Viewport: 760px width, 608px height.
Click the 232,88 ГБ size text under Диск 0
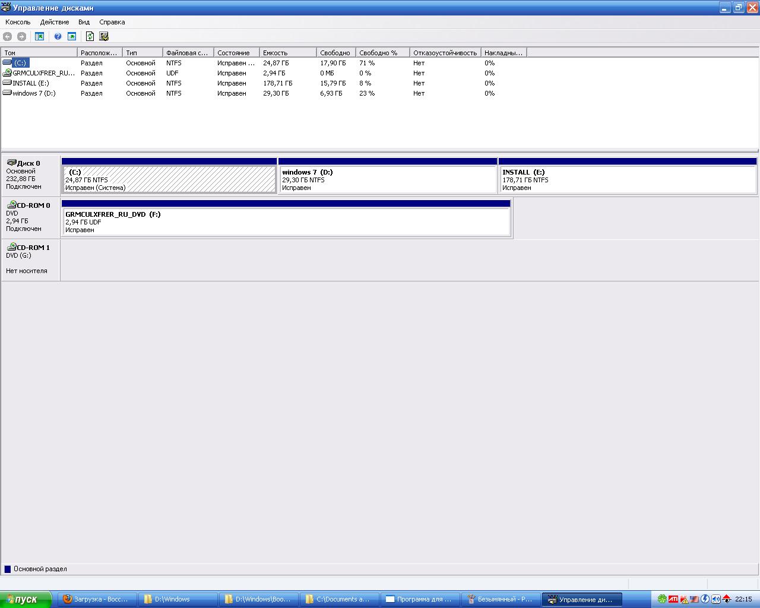pyautogui.click(x=21, y=179)
